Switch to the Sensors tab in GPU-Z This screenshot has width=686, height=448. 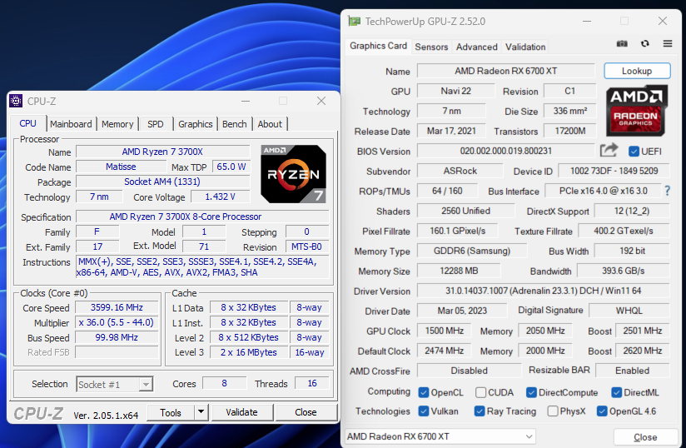coord(431,47)
